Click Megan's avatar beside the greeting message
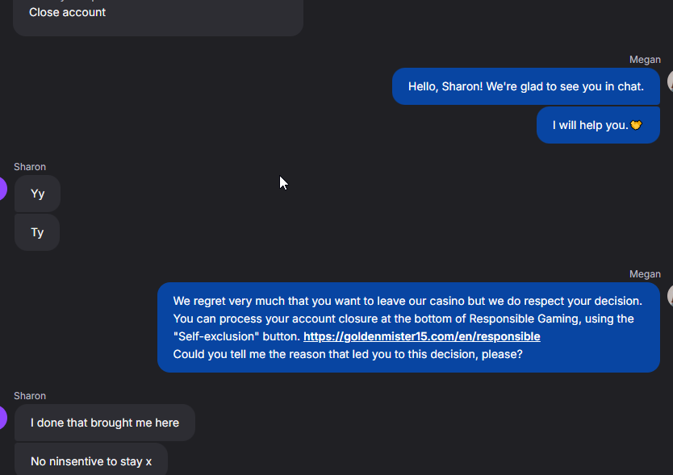 tap(670, 81)
